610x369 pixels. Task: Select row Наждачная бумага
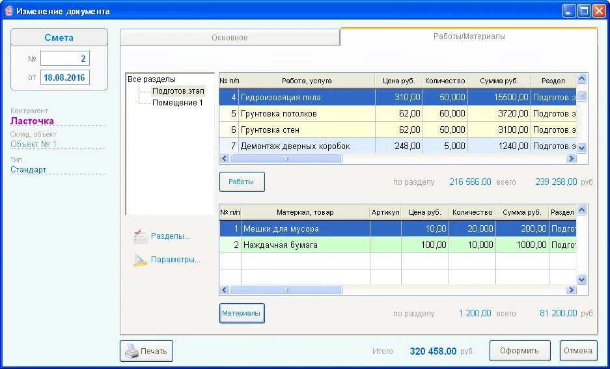click(x=398, y=245)
